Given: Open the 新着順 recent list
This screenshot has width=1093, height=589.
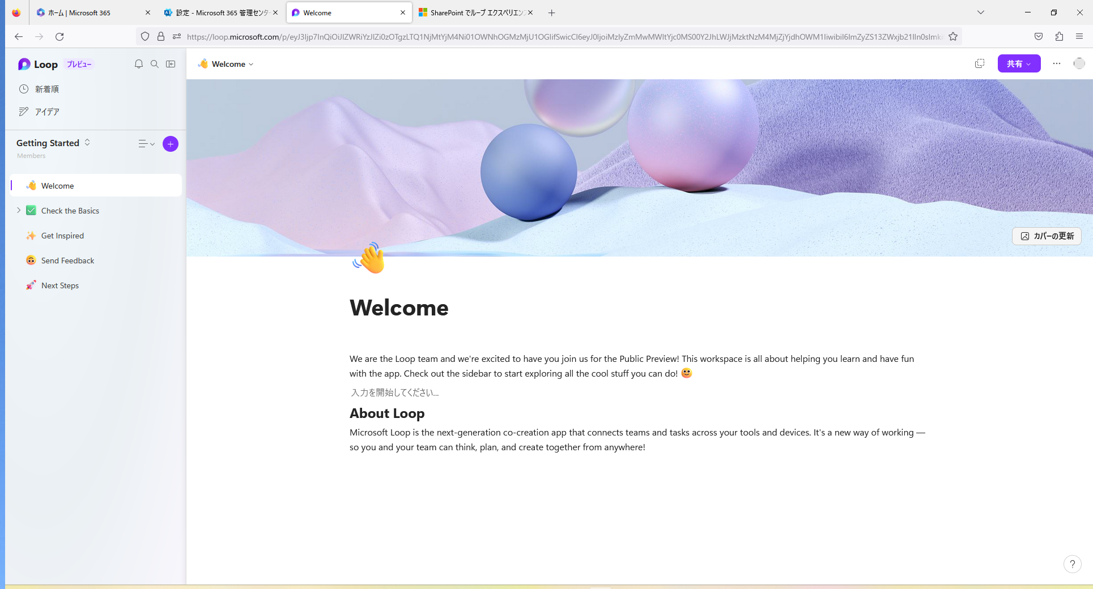Looking at the screenshot, I should pos(46,89).
